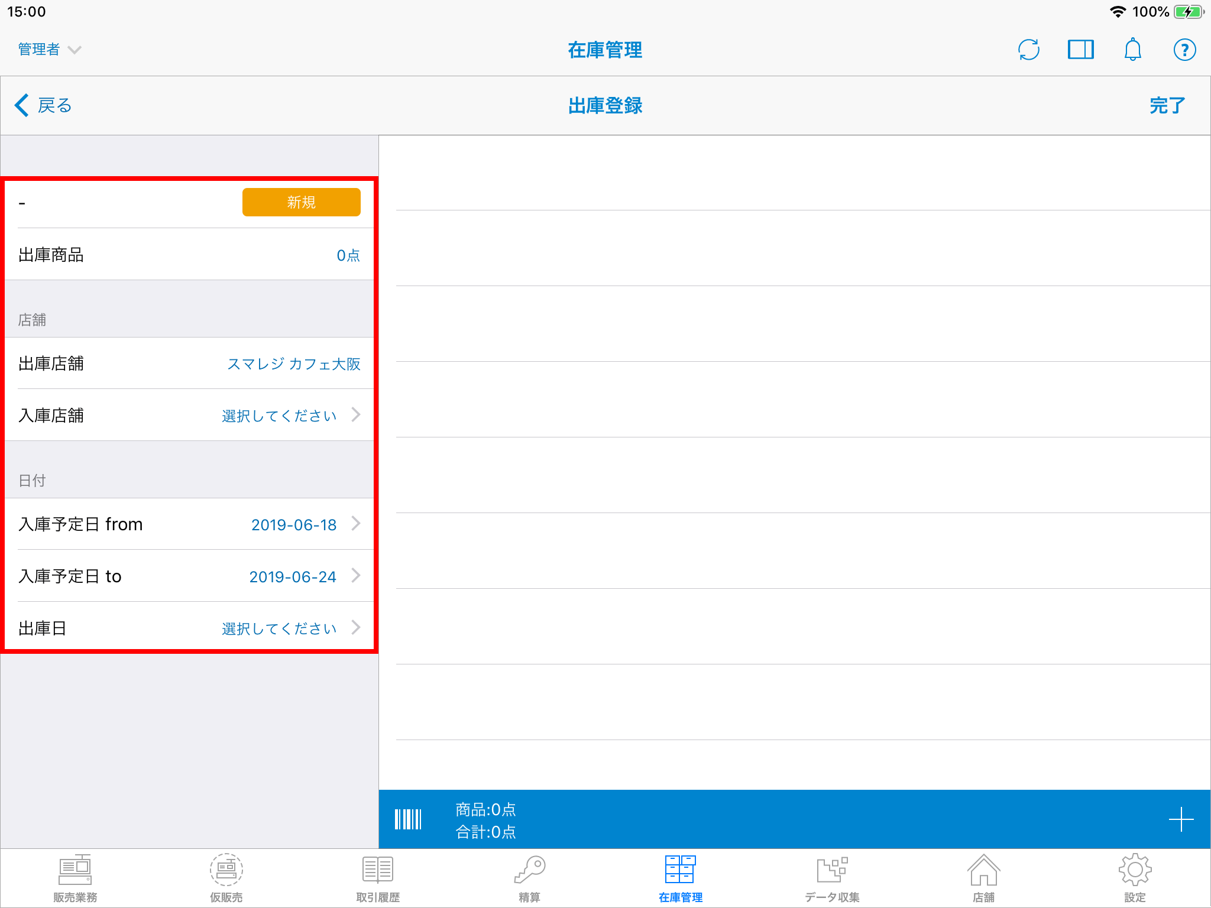The height and width of the screenshot is (908, 1211).
Task: Tap 完了 to finish registration
Action: click(1167, 105)
